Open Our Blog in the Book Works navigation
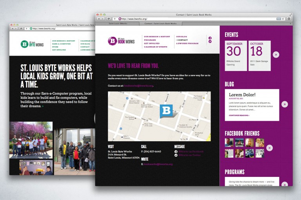Screen dimensions: 301x200 click(x=181, y=36)
